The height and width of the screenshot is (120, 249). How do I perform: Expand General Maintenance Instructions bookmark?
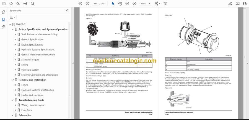15,55
